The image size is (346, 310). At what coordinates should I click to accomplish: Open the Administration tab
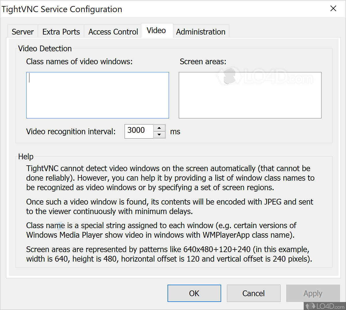click(201, 32)
